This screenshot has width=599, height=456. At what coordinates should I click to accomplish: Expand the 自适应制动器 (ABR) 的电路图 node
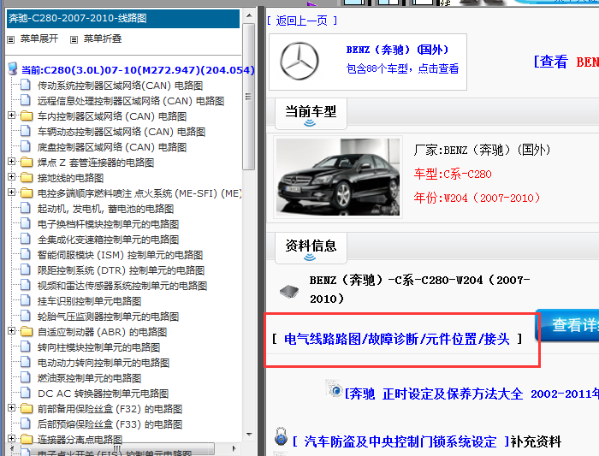click(x=11, y=331)
